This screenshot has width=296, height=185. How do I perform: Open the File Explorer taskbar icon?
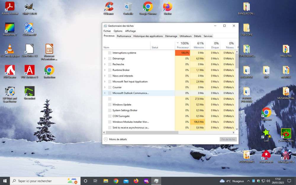pos(106,181)
